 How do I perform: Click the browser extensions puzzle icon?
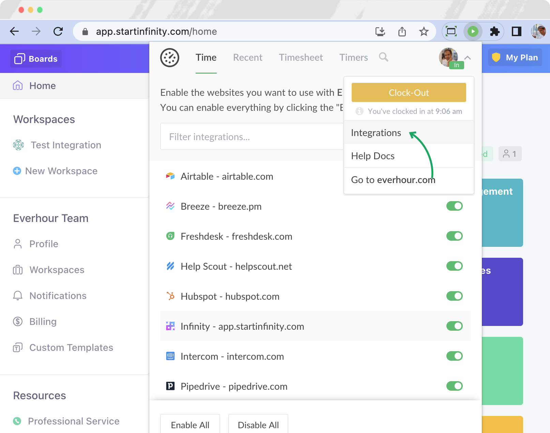tap(495, 31)
